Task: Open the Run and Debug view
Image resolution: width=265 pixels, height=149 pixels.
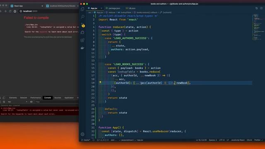Action: (82, 32)
